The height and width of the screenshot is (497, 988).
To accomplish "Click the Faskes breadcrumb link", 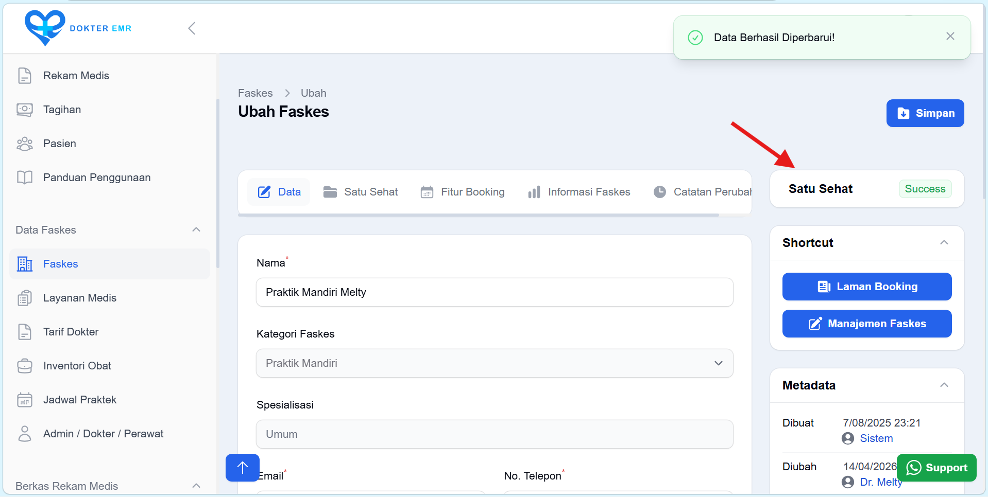I will (x=255, y=93).
